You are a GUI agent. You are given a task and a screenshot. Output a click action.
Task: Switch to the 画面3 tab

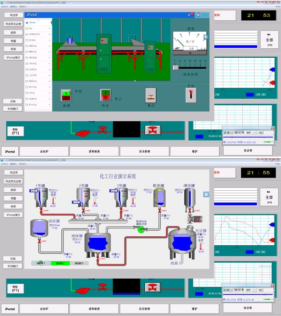(x=79, y=263)
